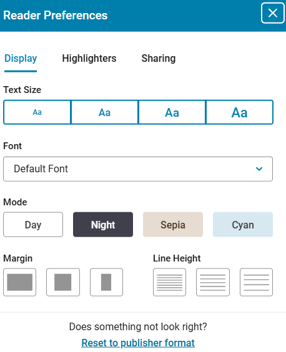The height and width of the screenshot is (352, 286).
Task: Select the loosest line height
Action: coord(256,282)
